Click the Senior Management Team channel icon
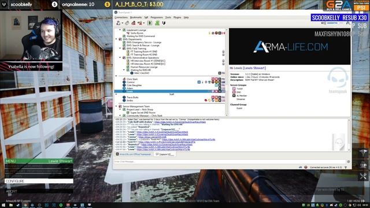The height and width of the screenshot is (208, 370). pyautogui.click(x=120, y=106)
